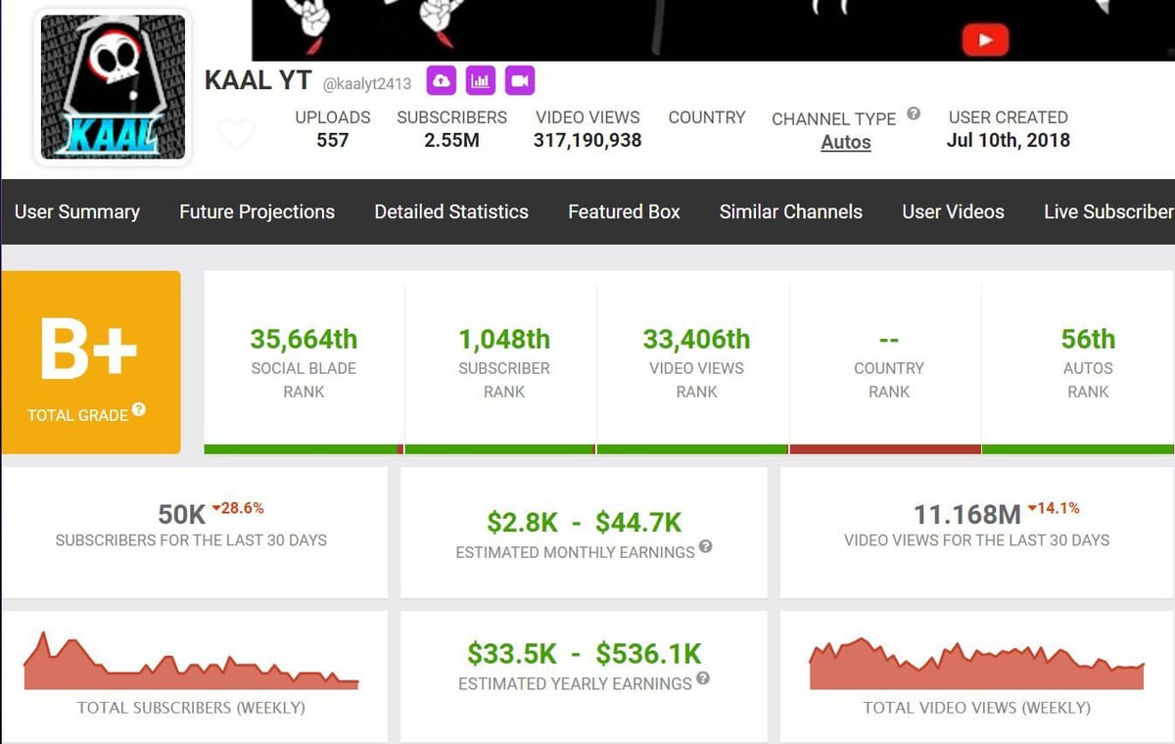Toggle the favorite heart for KAAL YT
Image resolution: width=1175 pixels, height=744 pixels.
[x=236, y=133]
